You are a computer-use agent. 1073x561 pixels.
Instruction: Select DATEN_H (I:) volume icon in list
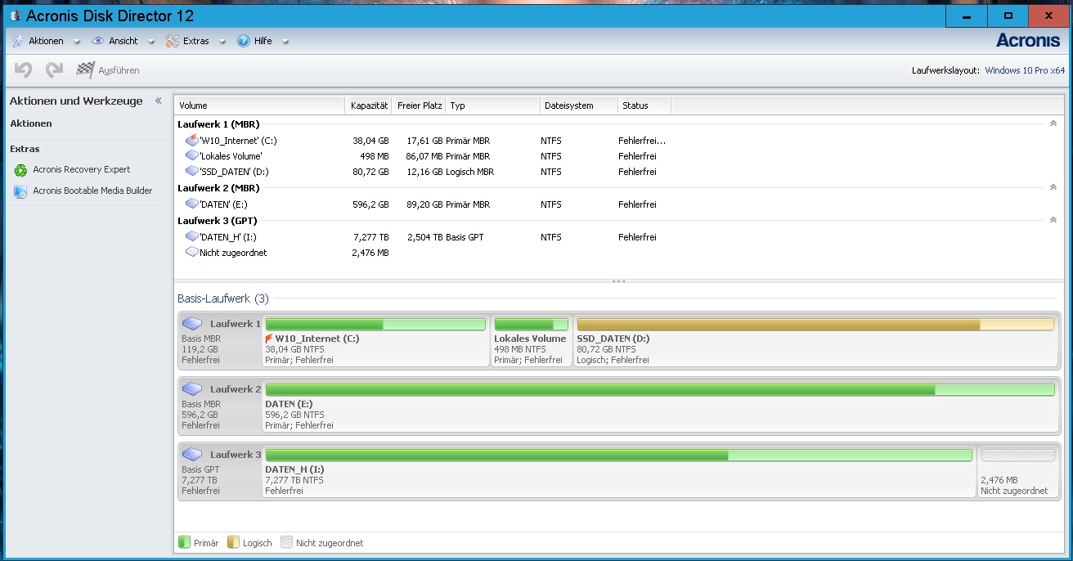192,237
